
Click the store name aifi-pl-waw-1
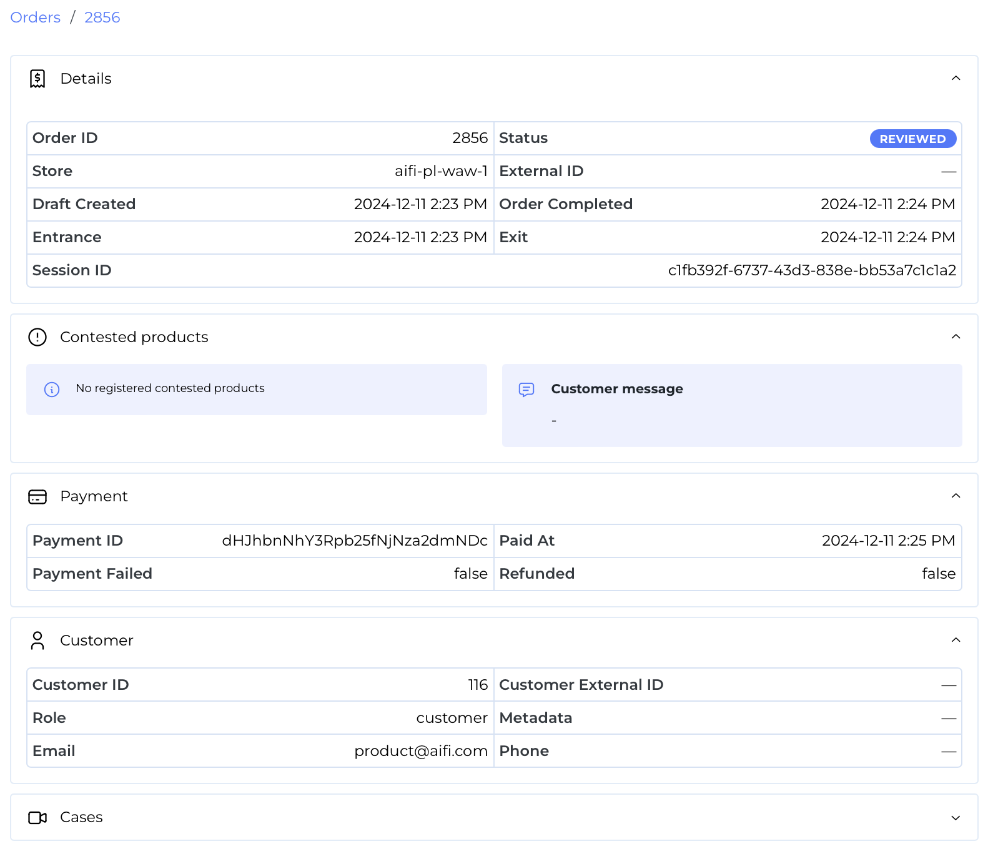click(x=441, y=171)
